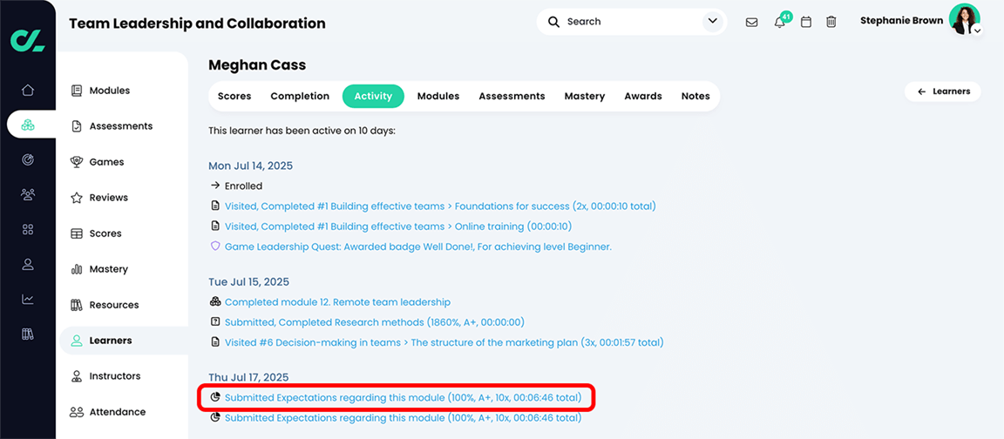Click the Tue Jul 15, 2025 date
1004x439 pixels.
[248, 281]
